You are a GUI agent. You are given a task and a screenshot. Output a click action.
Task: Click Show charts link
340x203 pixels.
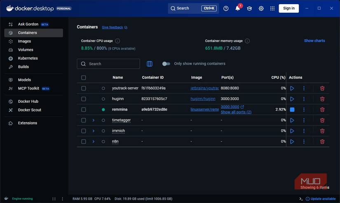pyautogui.click(x=314, y=41)
